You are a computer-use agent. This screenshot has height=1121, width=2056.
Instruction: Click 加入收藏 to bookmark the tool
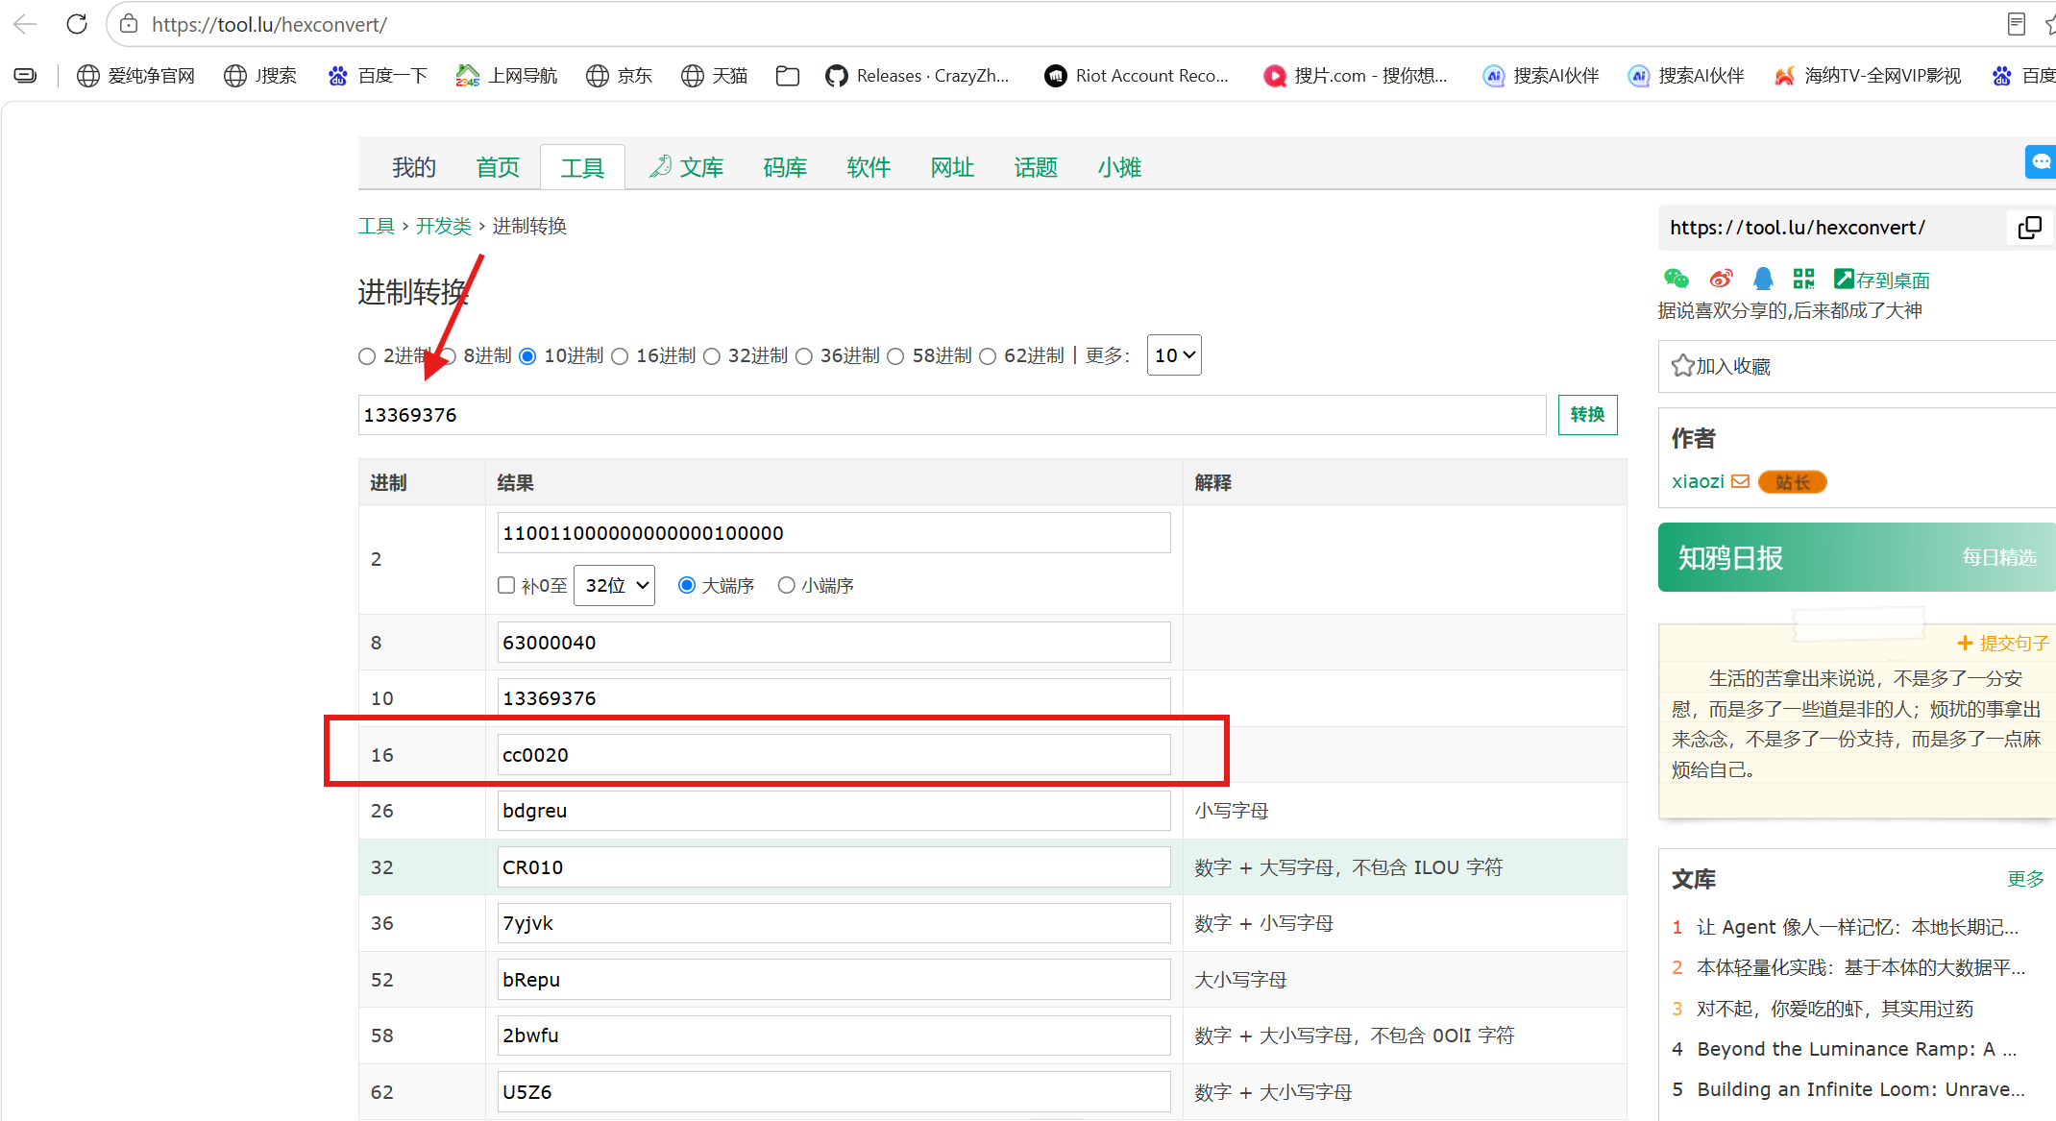pos(1721,366)
